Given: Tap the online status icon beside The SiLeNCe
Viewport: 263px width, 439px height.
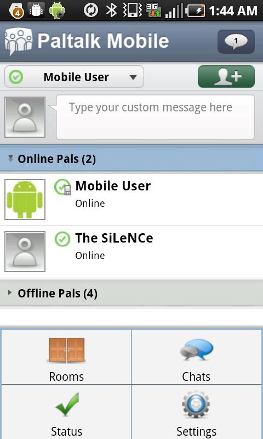Looking at the screenshot, I should point(62,239).
